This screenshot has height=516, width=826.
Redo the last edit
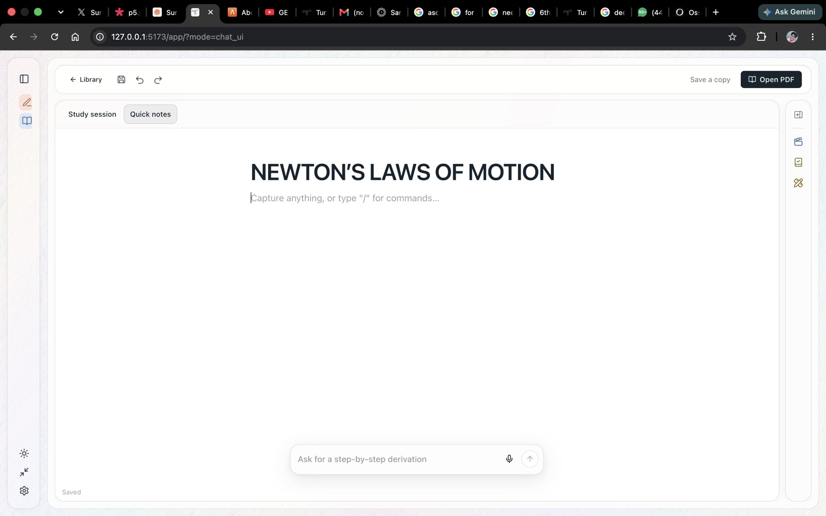(x=158, y=80)
